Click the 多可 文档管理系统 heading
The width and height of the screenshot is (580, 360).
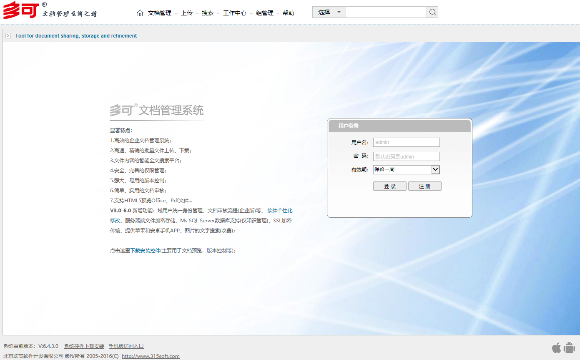(x=157, y=111)
